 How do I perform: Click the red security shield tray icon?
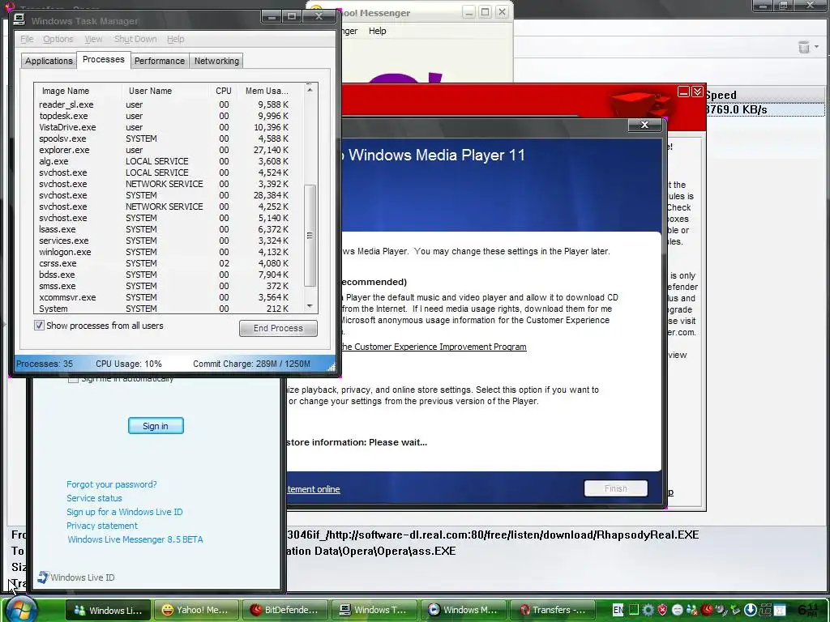tap(662, 610)
